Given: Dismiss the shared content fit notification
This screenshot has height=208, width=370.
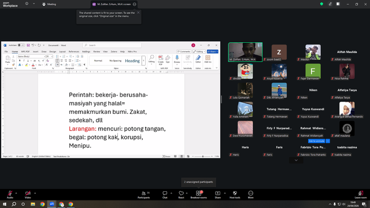Looking at the screenshot, I should 138,13.
